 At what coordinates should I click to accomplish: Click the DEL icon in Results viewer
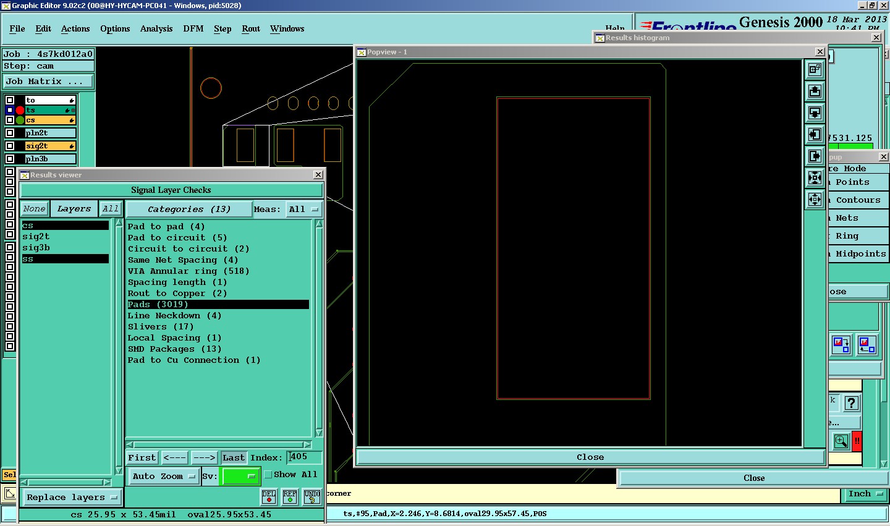pyautogui.click(x=269, y=497)
